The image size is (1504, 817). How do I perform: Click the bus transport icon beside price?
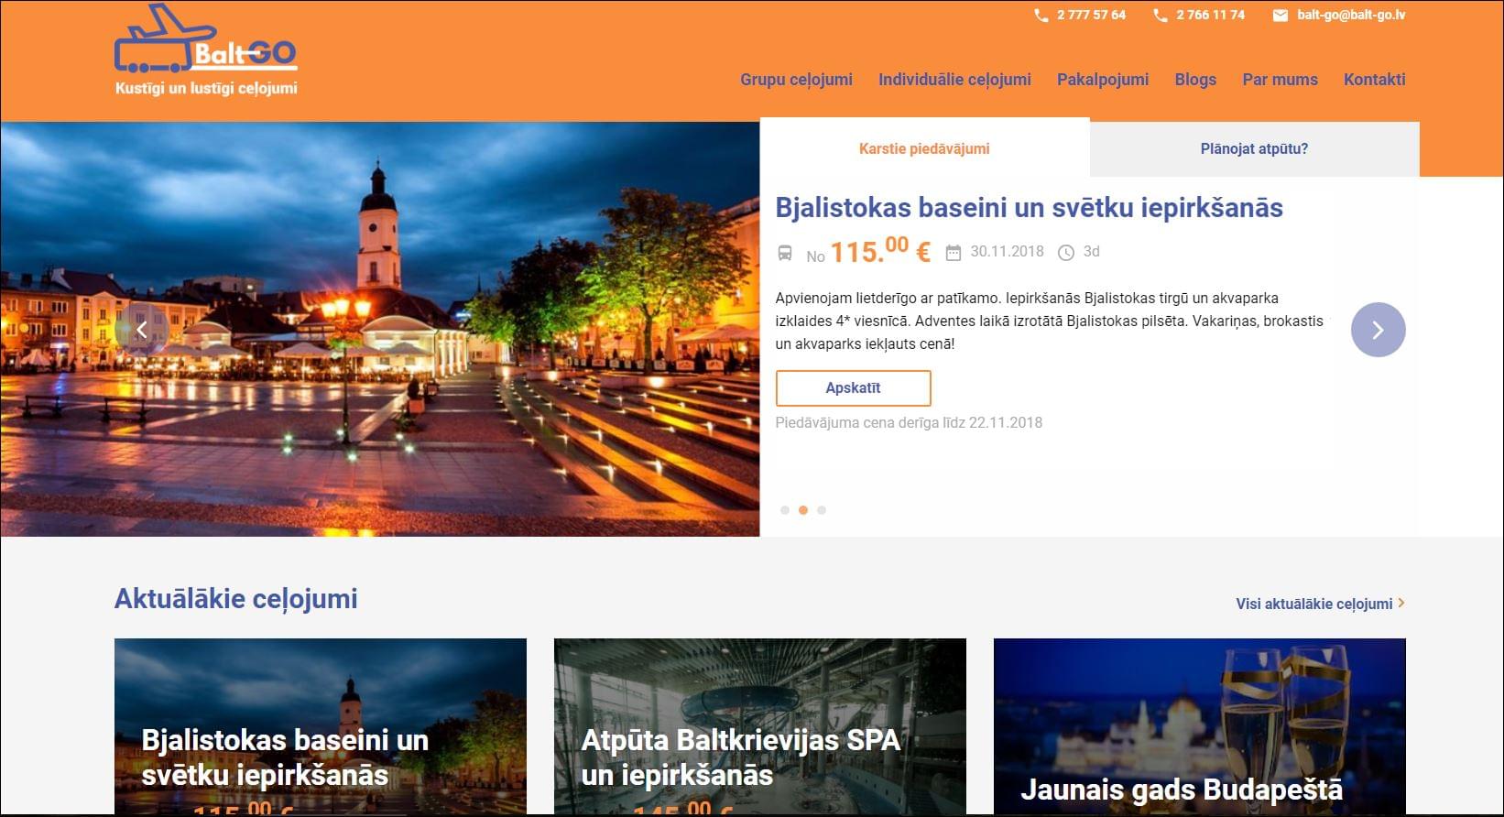(785, 253)
